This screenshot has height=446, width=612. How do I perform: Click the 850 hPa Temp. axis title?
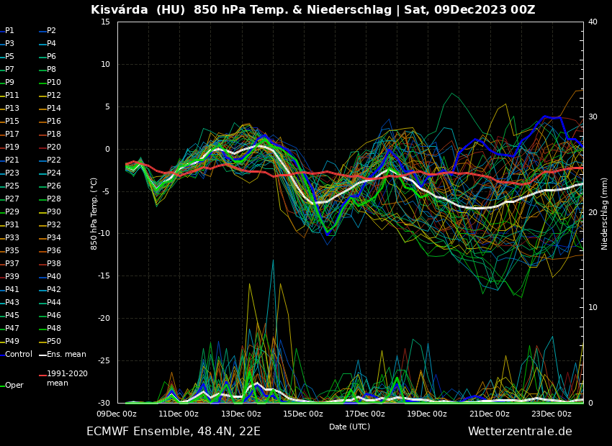tap(94, 214)
